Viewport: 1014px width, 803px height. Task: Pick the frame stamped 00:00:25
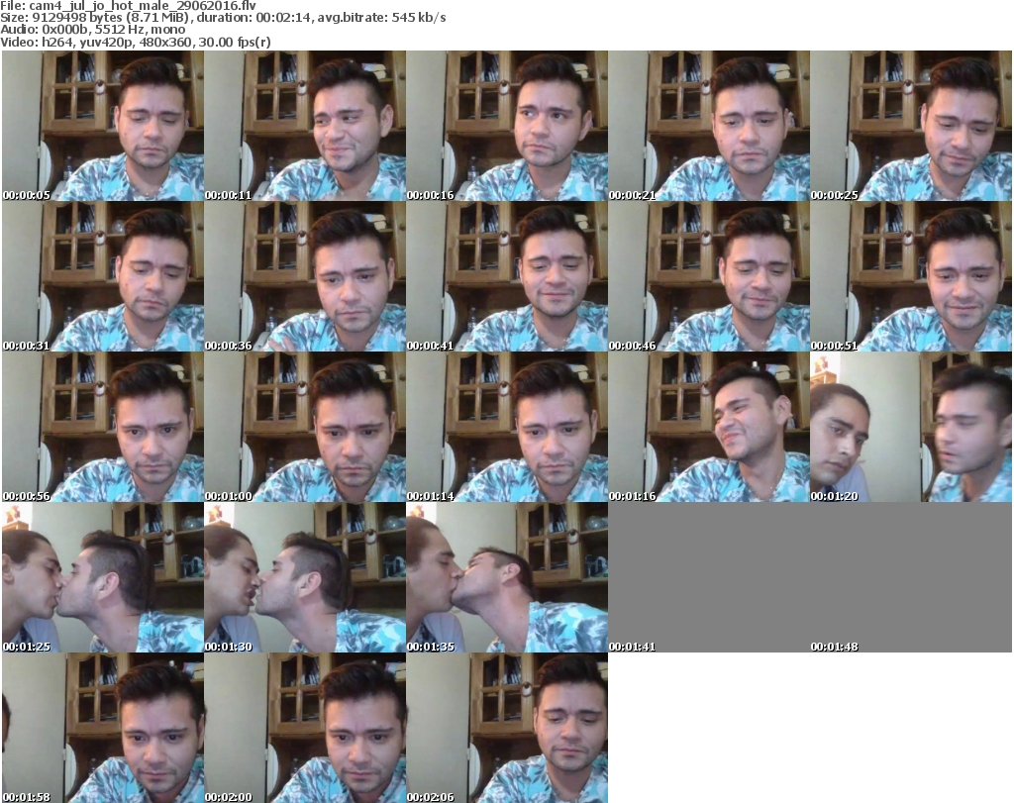tap(911, 126)
